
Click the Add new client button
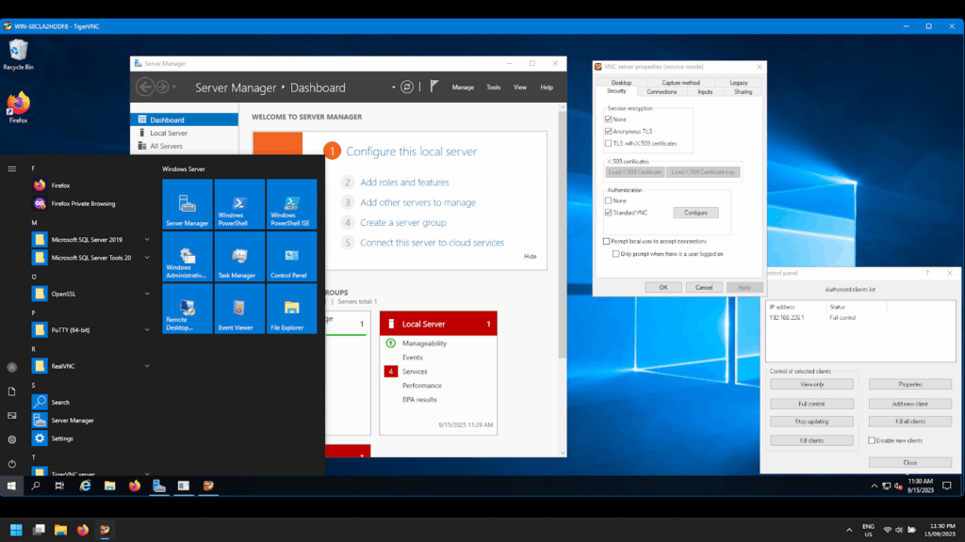tap(909, 403)
